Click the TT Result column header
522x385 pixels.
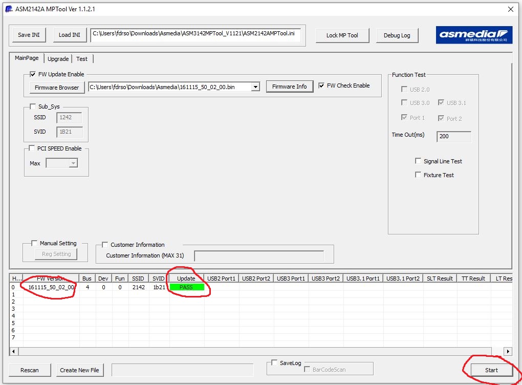pos(473,279)
